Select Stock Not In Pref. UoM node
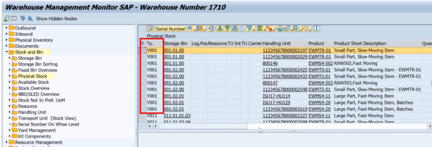This screenshot has height=147, width=432. [x=41, y=100]
